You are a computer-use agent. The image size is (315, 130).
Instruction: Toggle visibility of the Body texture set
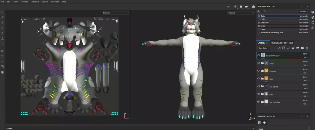point(259,16)
